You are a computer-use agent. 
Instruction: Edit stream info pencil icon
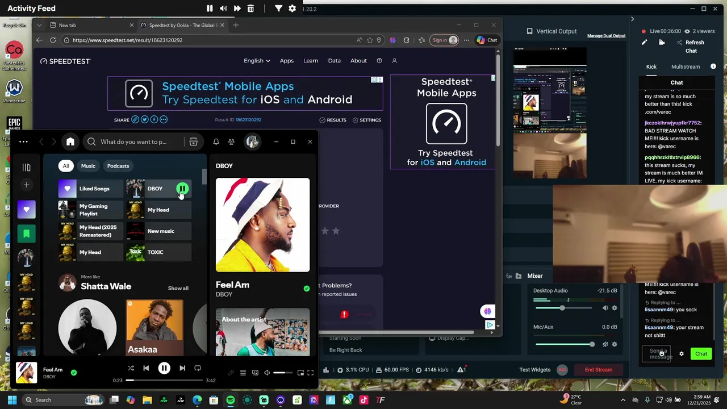(x=644, y=42)
